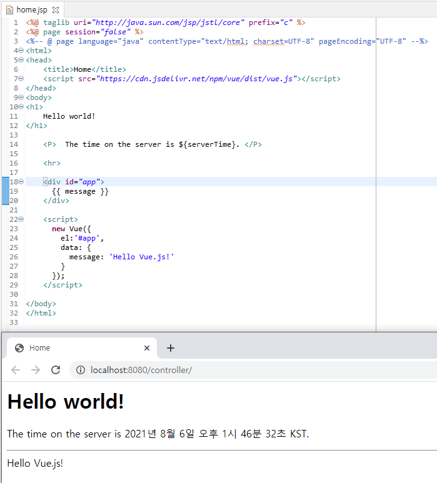Collapse the head tag fold on line 5

coord(21,60)
